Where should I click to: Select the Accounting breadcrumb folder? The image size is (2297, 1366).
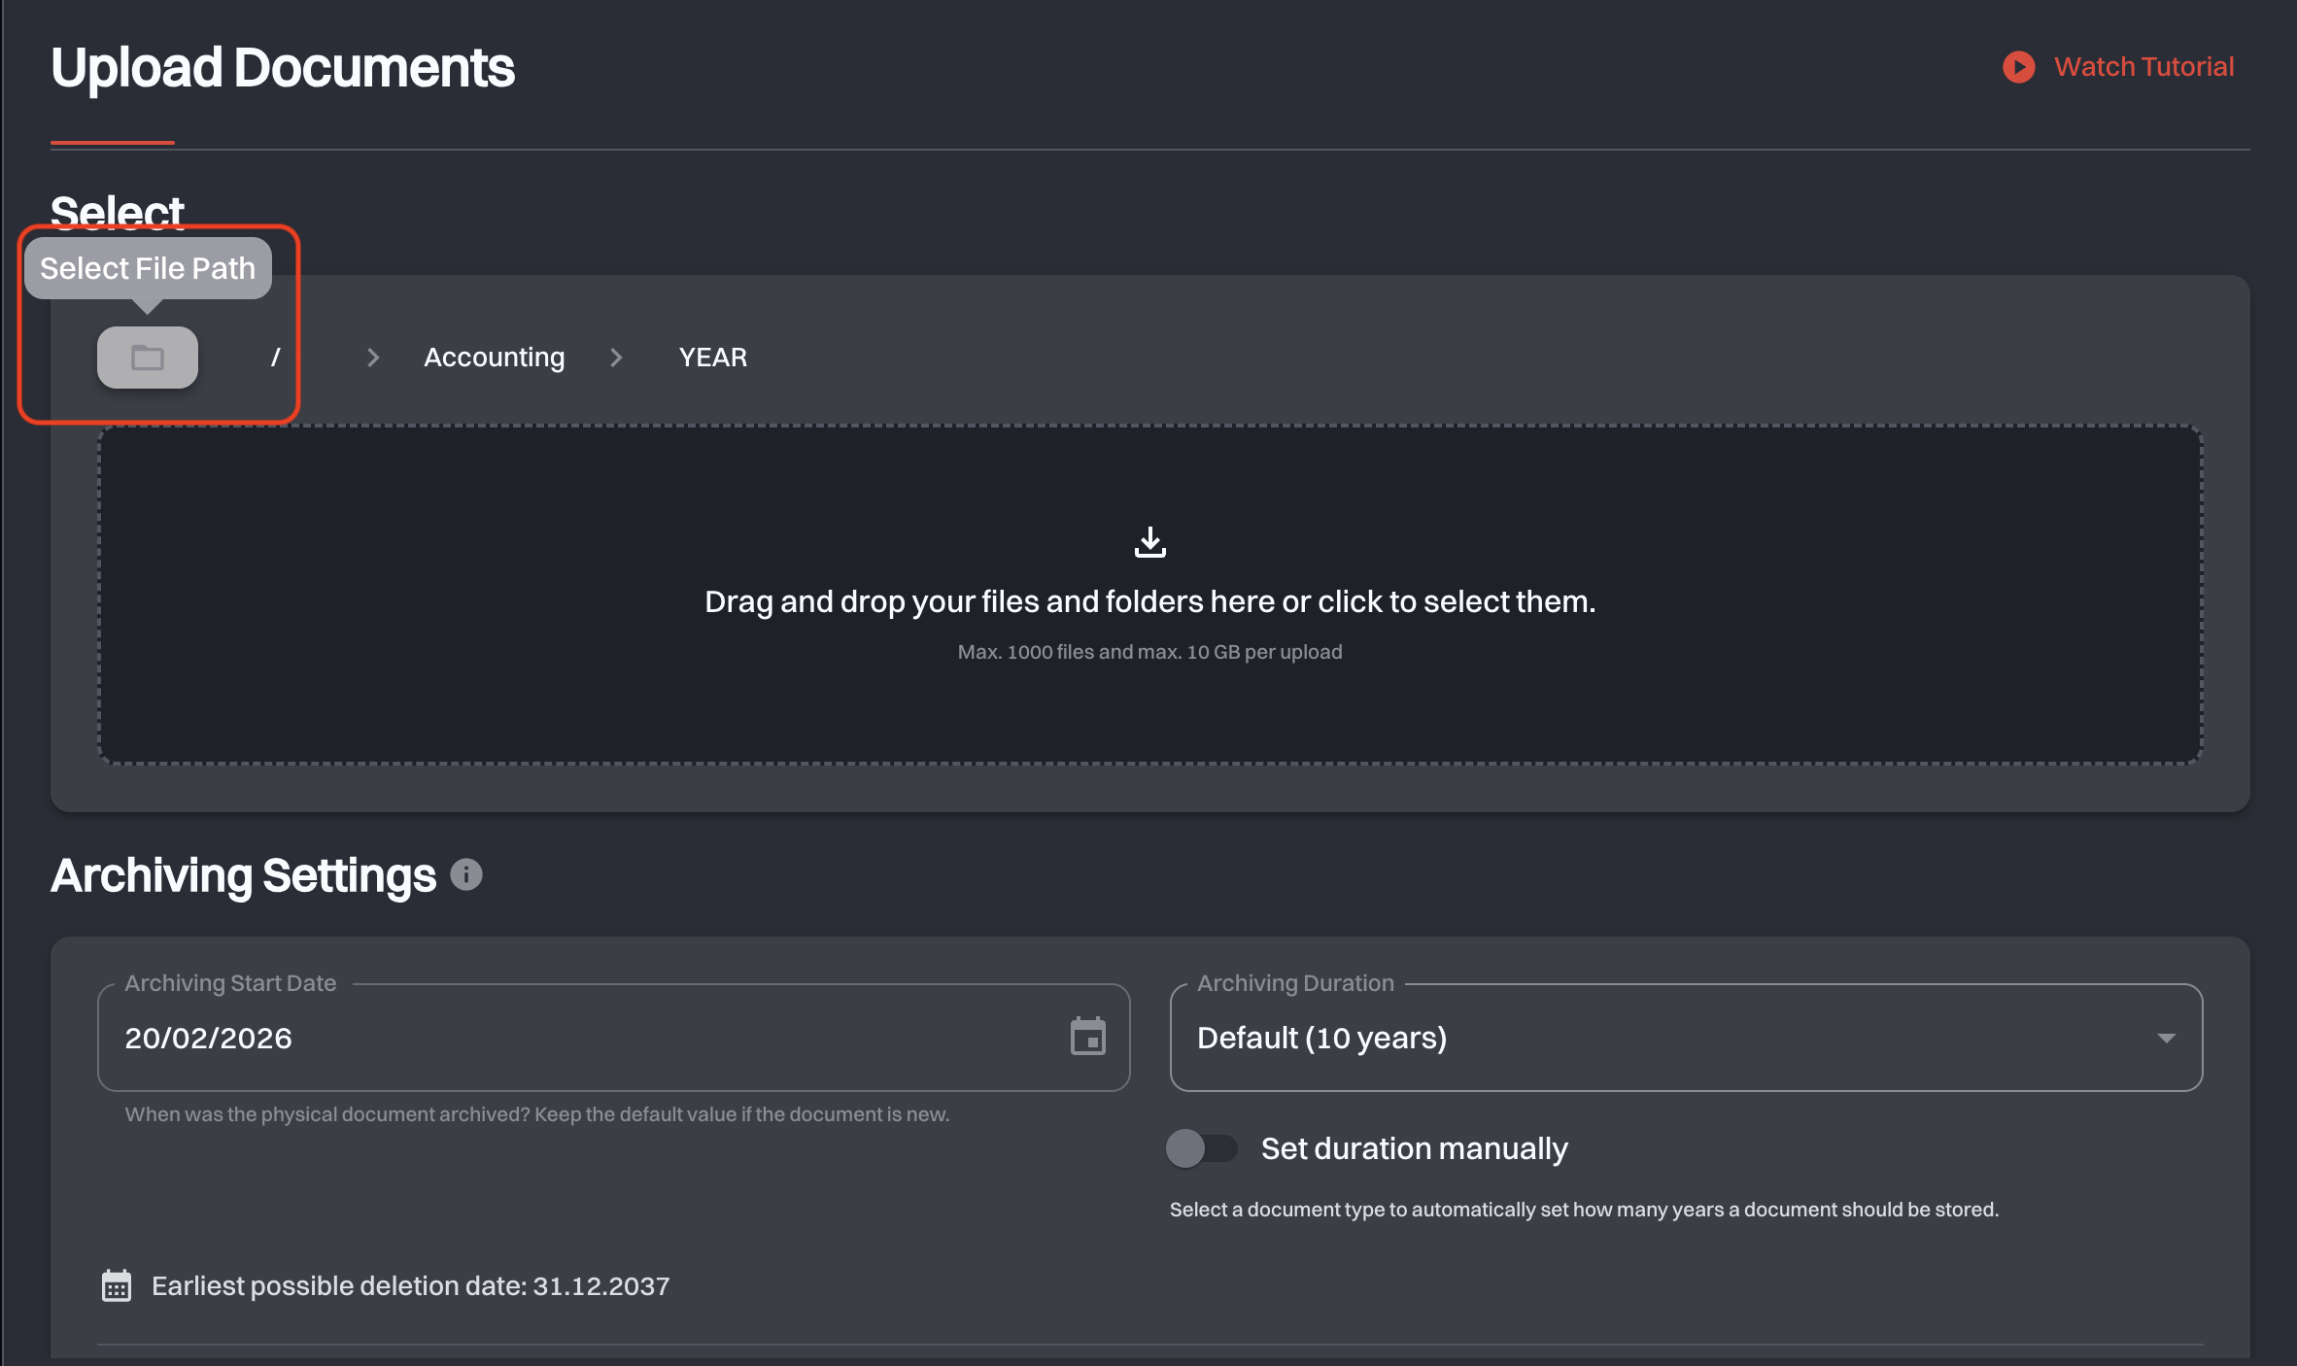pyautogui.click(x=495, y=358)
